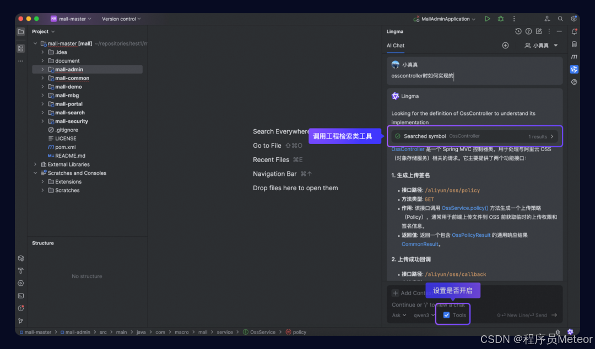Open Lingma panel options menu
This screenshot has height=349, width=595.
coord(549,31)
